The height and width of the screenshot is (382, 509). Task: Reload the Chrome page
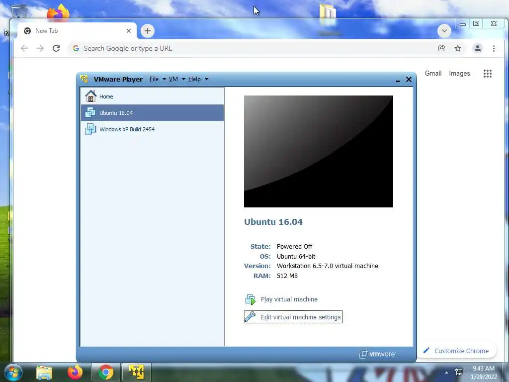56,48
